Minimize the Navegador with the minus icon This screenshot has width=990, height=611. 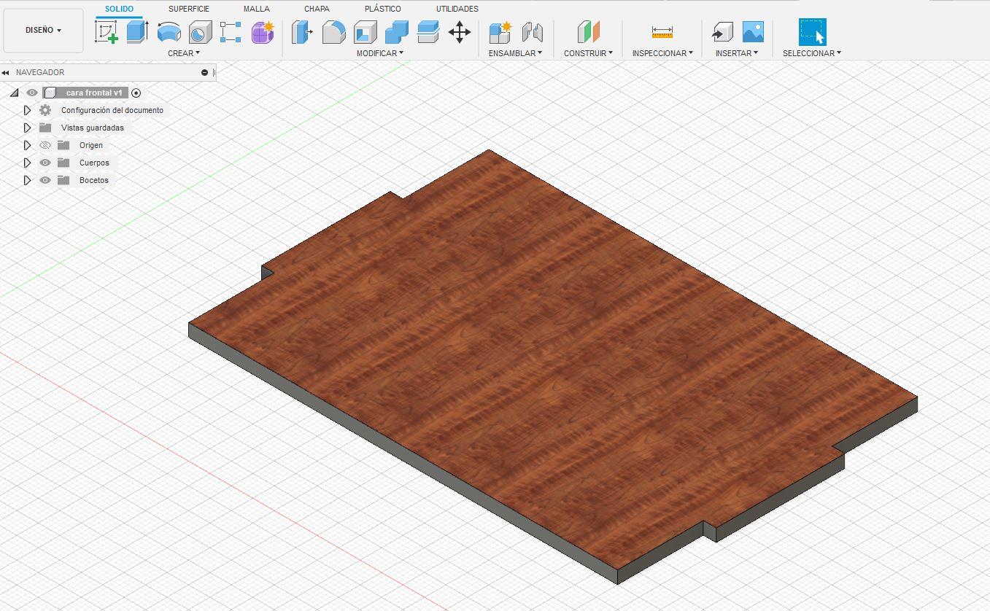204,72
